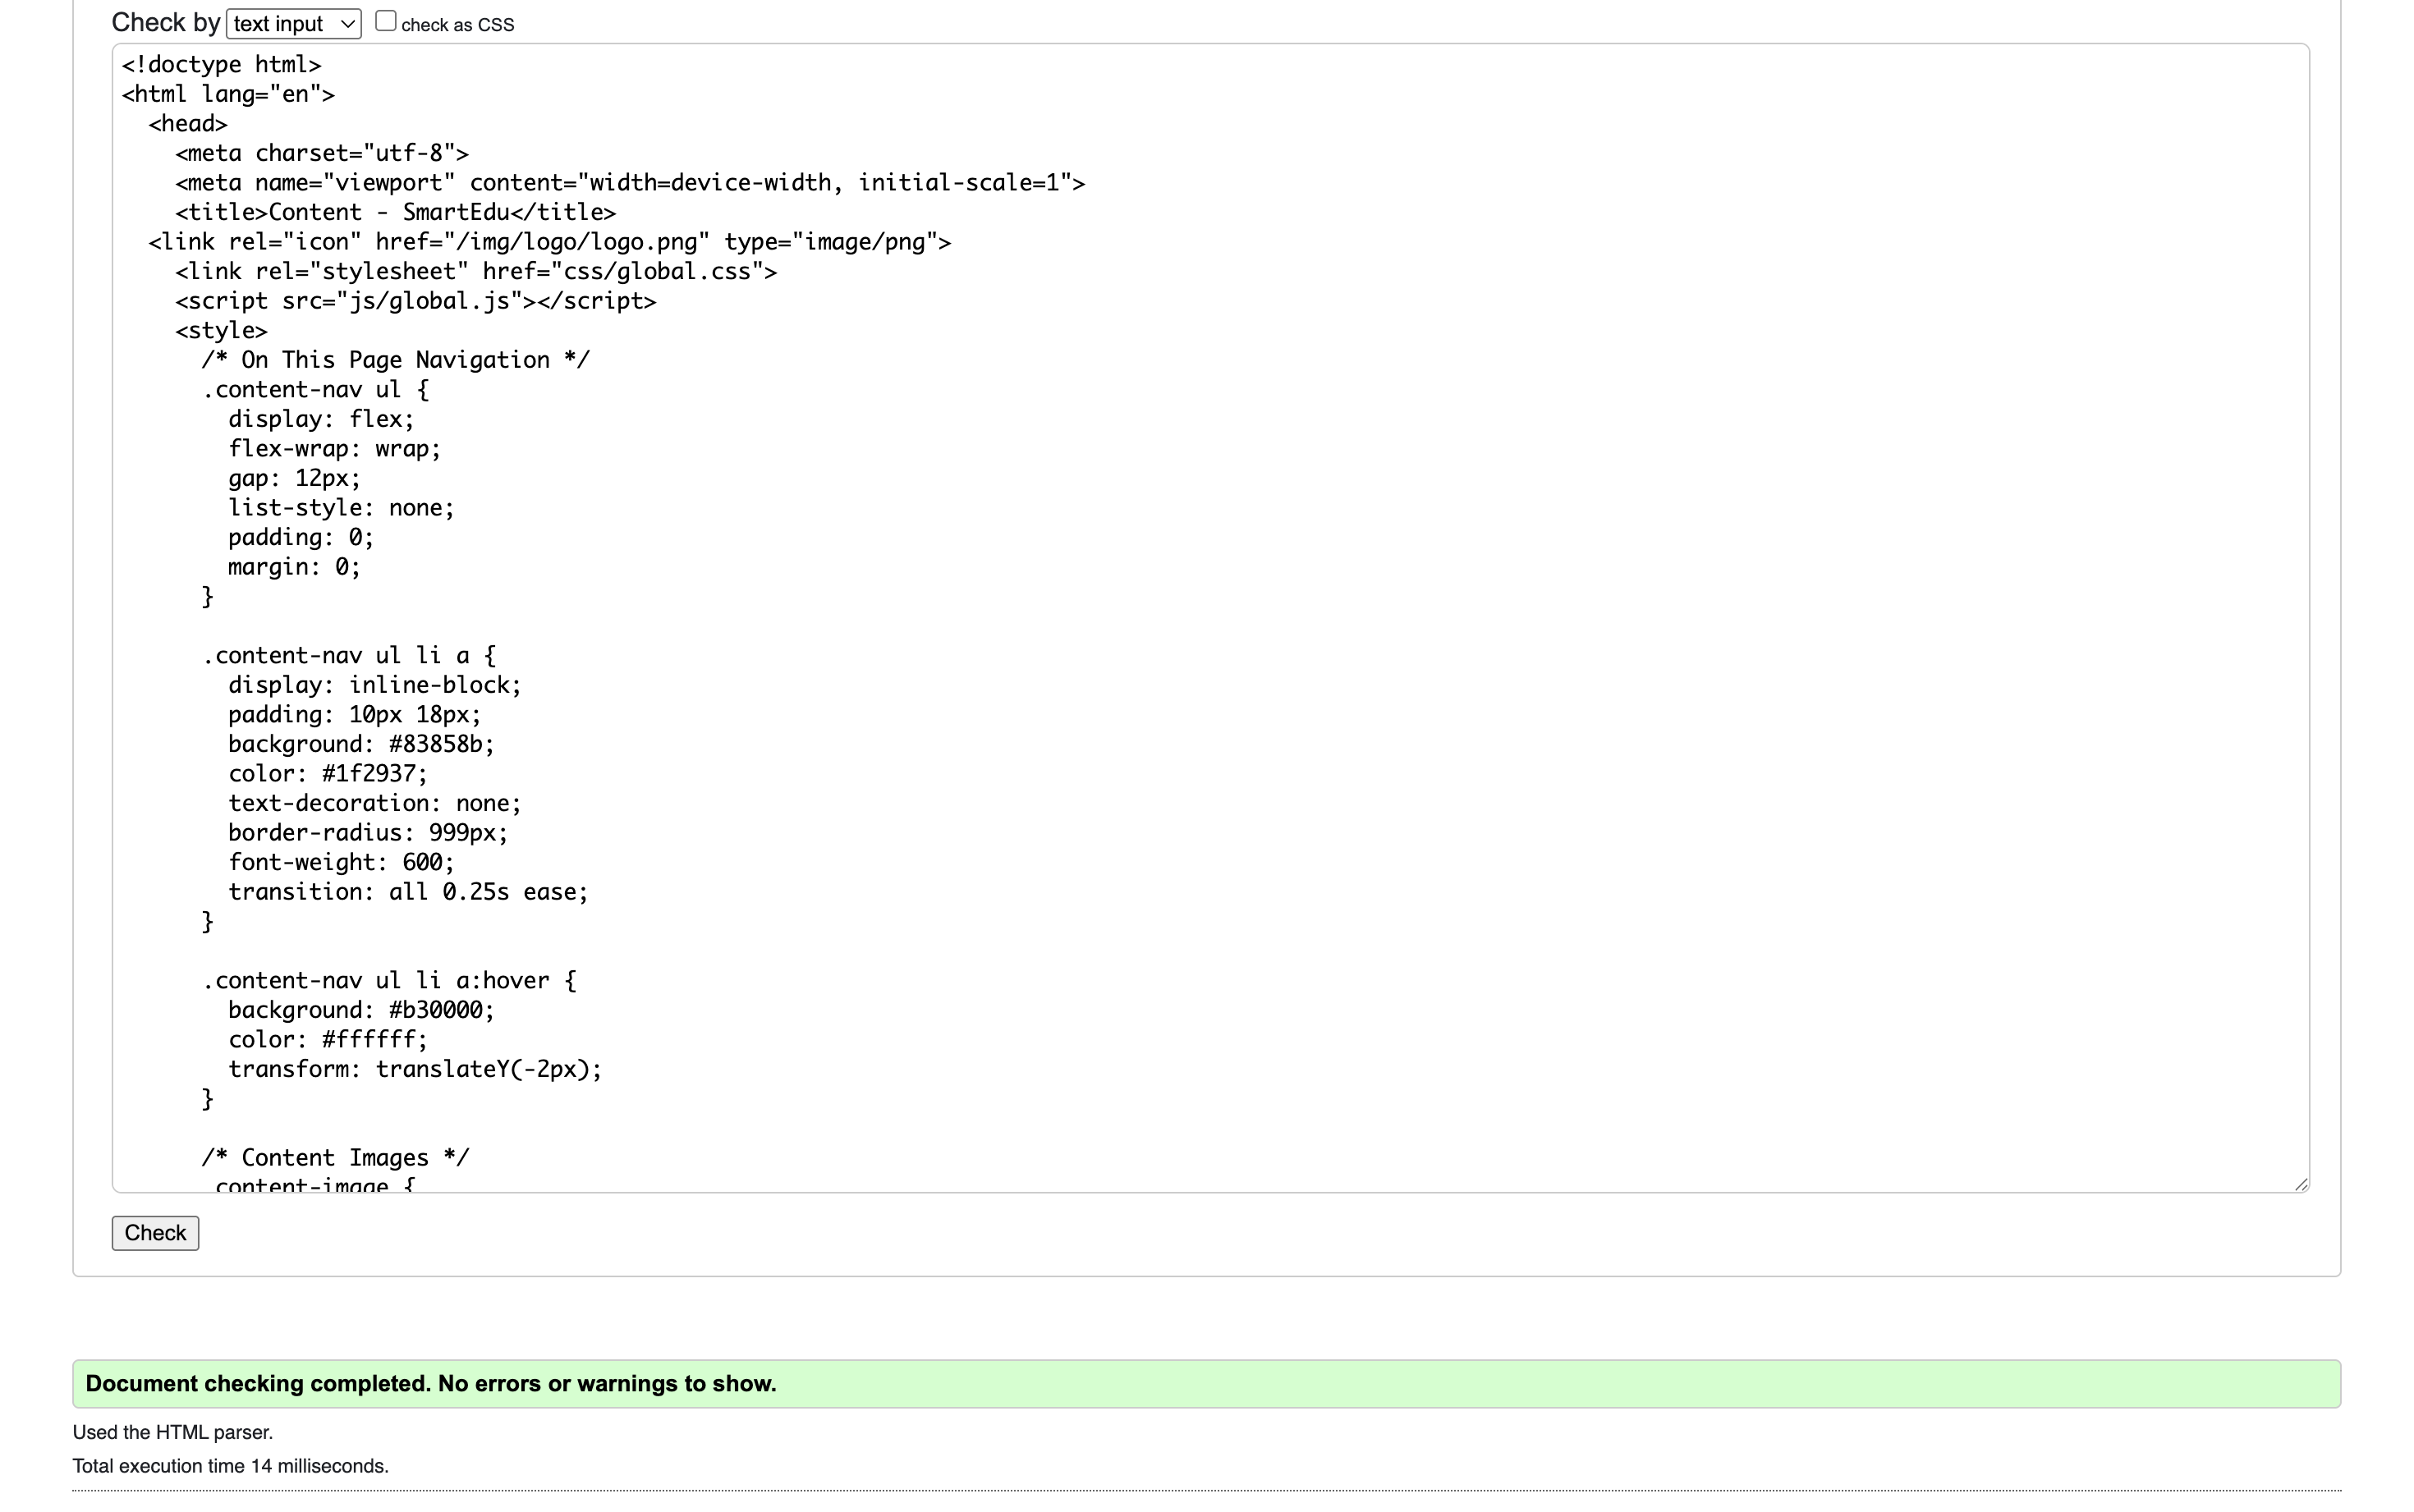Click the 'Used the HTML parser.' text
Screen dimensions: 2414x1512
172,1432
